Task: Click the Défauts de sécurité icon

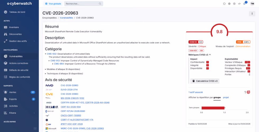Action: (x=6, y=70)
